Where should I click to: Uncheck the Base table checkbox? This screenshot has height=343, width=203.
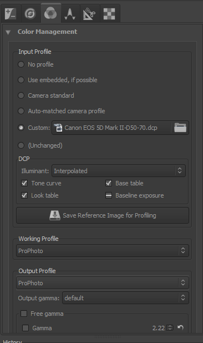tap(109, 183)
